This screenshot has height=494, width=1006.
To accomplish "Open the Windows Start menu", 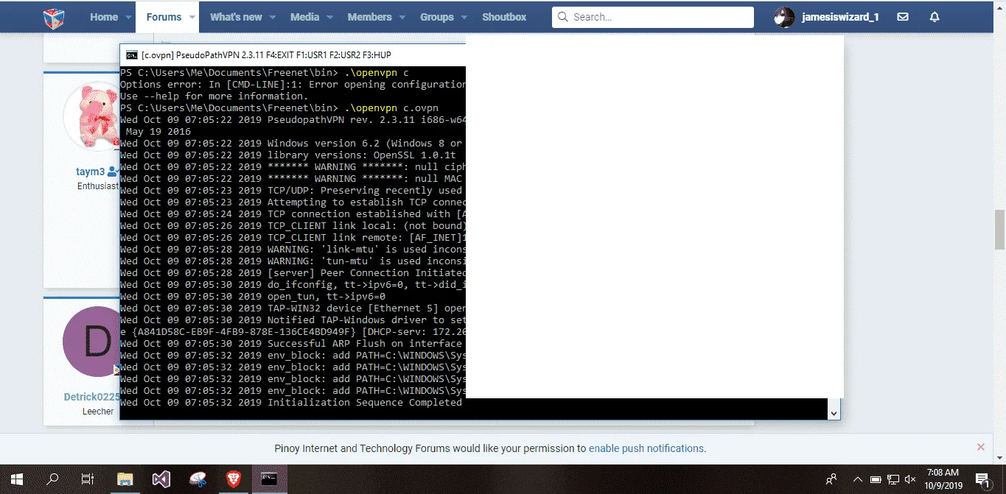I will click(17, 479).
